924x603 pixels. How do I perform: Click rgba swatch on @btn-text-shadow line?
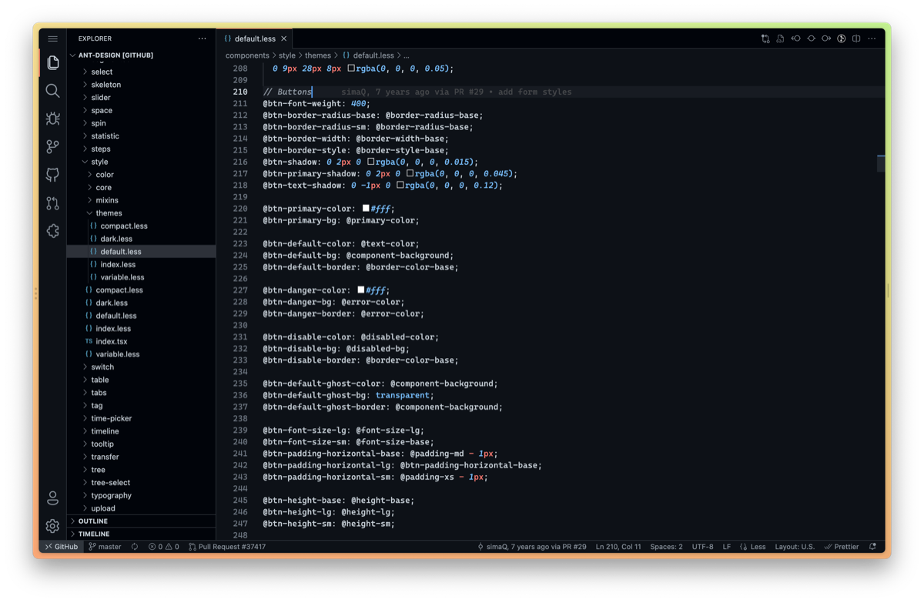click(x=400, y=186)
